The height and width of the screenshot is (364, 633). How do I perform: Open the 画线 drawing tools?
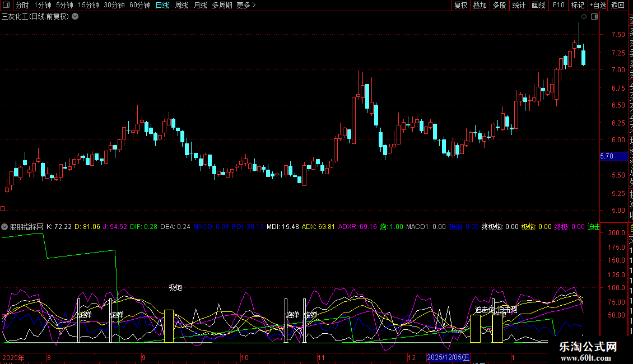538,5
